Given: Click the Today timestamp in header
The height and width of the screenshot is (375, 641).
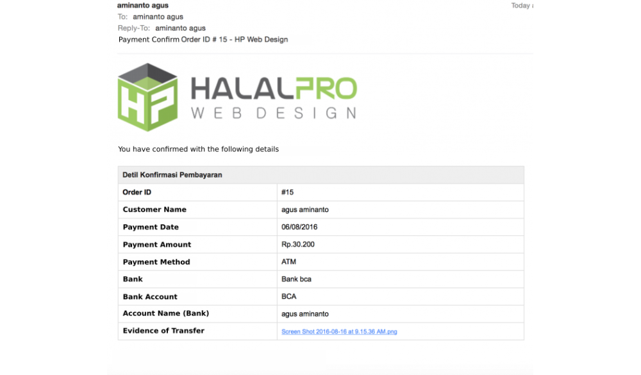Looking at the screenshot, I should (520, 6).
